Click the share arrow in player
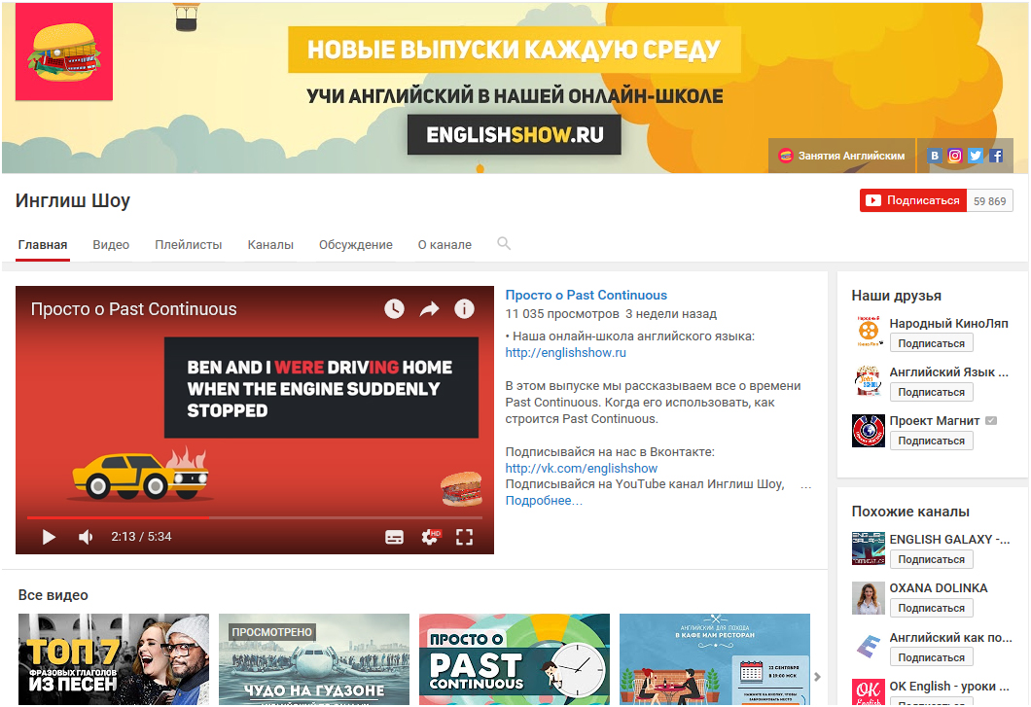This screenshot has width=1031, height=707. pyautogui.click(x=429, y=309)
